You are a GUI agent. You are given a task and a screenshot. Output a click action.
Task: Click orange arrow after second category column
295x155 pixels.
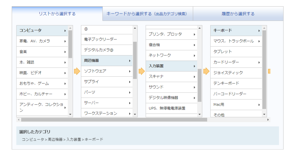141,71
